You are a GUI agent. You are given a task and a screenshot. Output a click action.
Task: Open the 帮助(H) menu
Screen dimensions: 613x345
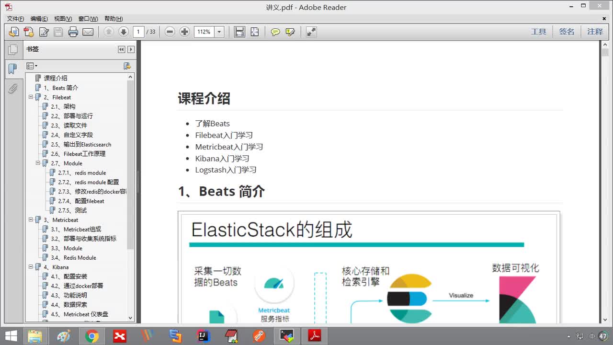(x=114, y=19)
